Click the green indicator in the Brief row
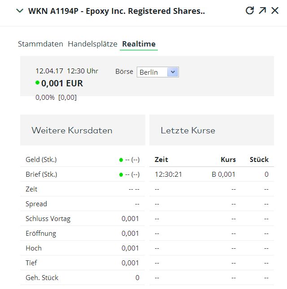Image resolution: width=287 pixels, height=289 pixels. [x=121, y=174]
